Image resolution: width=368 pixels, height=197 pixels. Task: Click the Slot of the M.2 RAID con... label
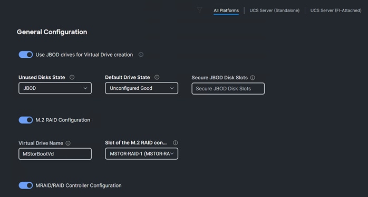click(x=136, y=143)
